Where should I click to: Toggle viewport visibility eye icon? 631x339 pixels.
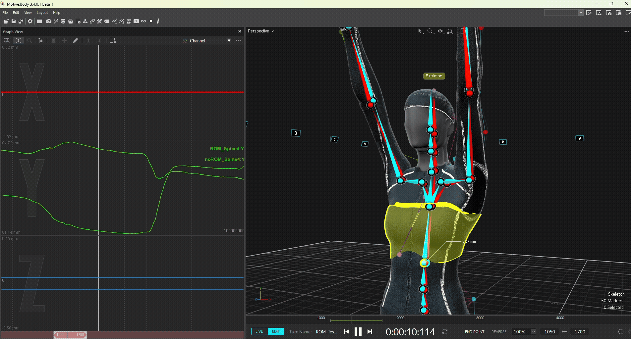coord(440,31)
